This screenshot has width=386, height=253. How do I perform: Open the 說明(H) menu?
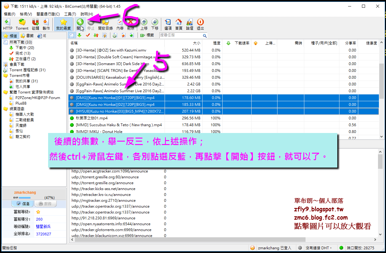coord(87,14)
